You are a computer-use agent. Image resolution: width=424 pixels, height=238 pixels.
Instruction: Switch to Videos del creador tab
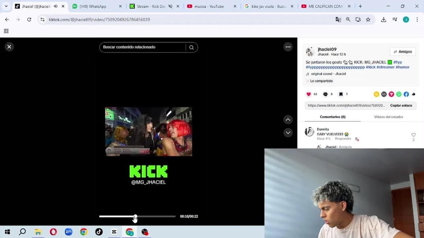388,117
